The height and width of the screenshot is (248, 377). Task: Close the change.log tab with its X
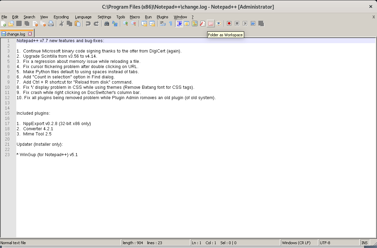pyautogui.click(x=30, y=34)
